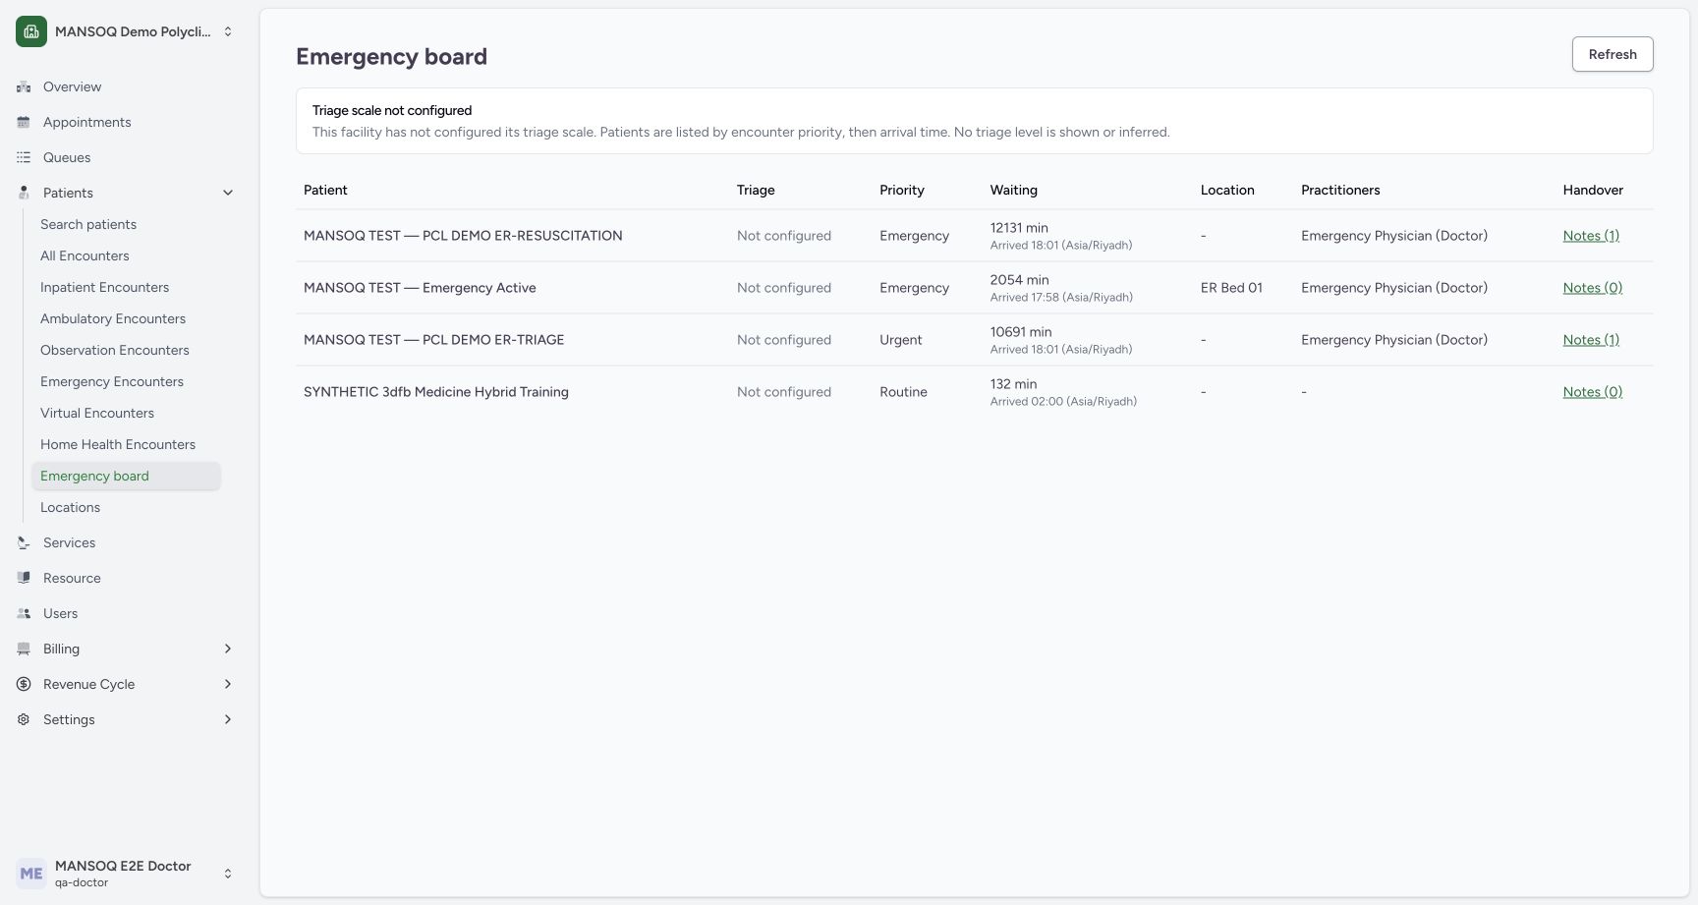Click the green facility logo icon
The height and width of the screenshot is (905, 1698).
click(x=31, y=31)
